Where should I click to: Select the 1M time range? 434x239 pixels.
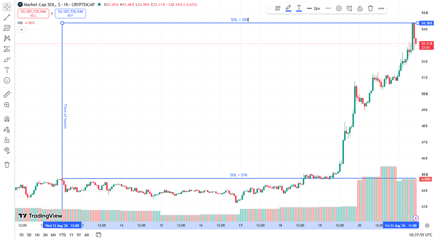coord(37,235)
